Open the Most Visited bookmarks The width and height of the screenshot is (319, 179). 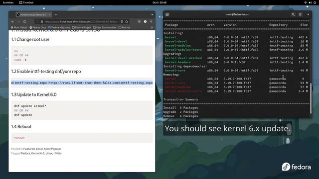(19, 27)
